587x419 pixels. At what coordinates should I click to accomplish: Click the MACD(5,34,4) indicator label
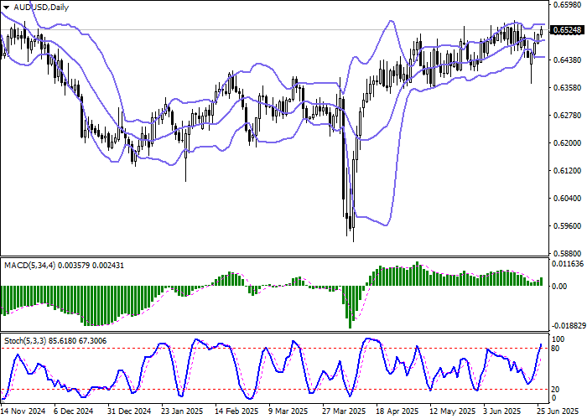[28, 266]
